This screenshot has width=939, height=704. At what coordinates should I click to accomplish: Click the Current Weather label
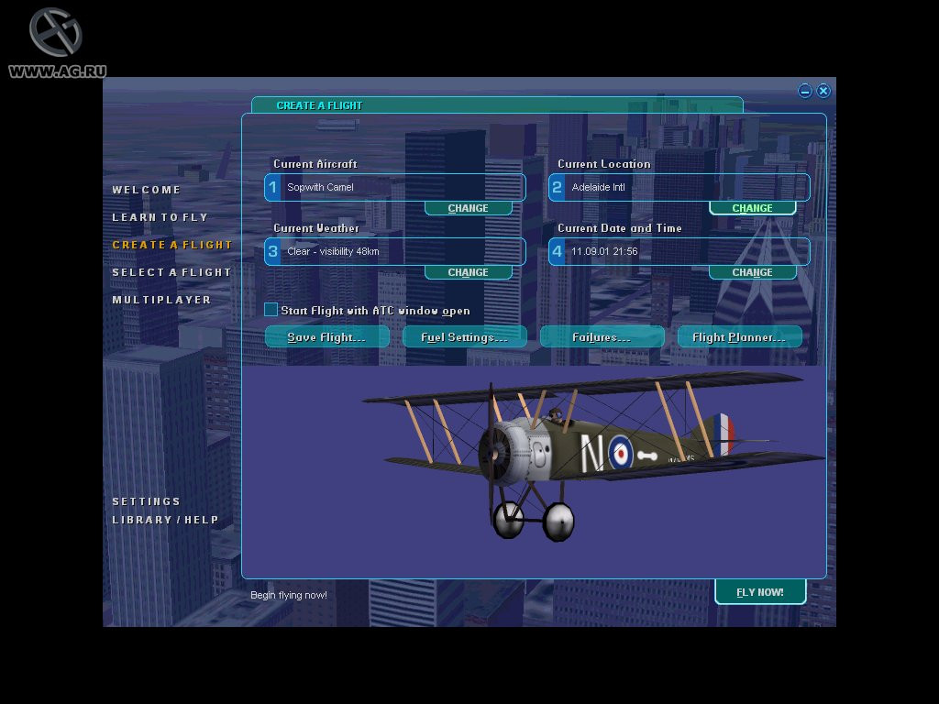tap(316, 228)
